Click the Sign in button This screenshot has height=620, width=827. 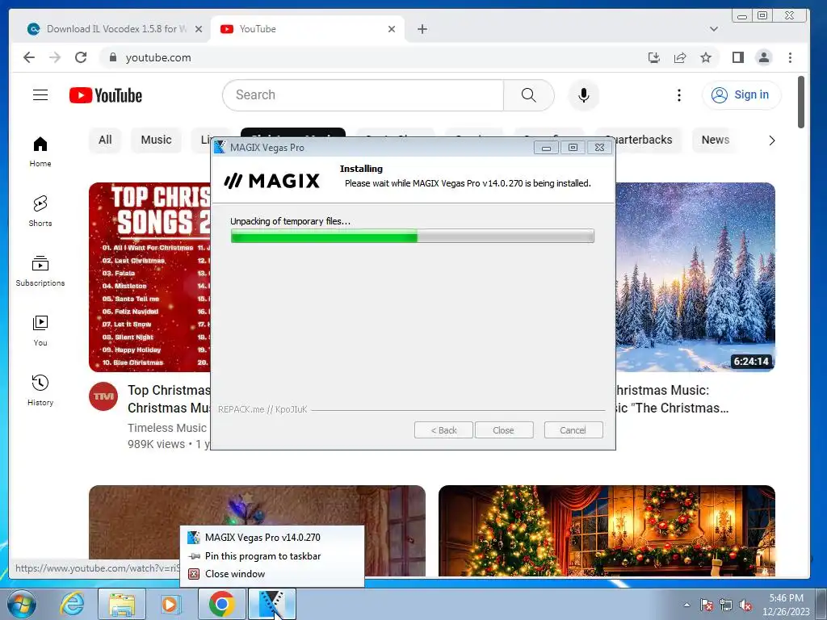pos(741,95)
